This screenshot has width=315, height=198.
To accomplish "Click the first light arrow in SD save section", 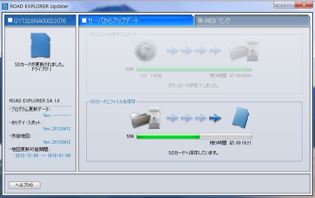I will pyautogui.click(x=172, y=118).
